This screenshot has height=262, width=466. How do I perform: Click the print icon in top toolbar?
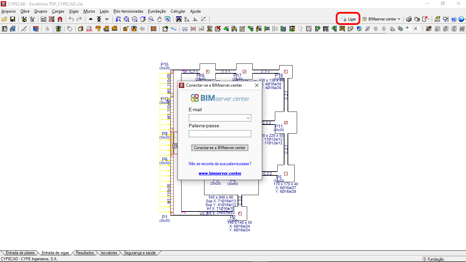[x=409, y=19]
